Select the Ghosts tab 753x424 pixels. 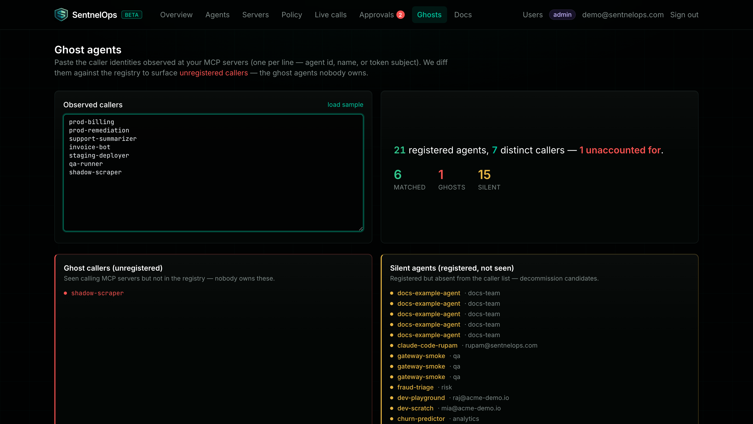coord(429,15)
